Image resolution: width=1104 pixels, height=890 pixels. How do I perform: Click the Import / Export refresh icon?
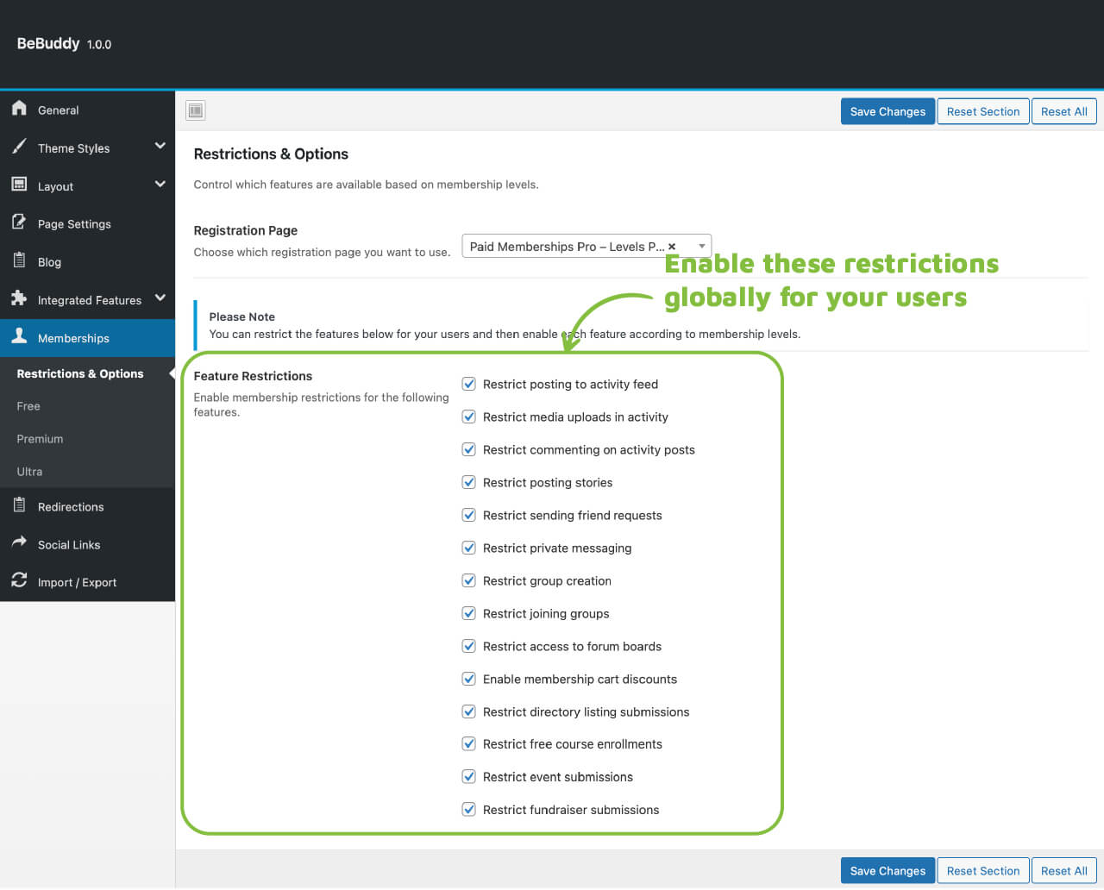pyautogui.click(x=19, y=581)
